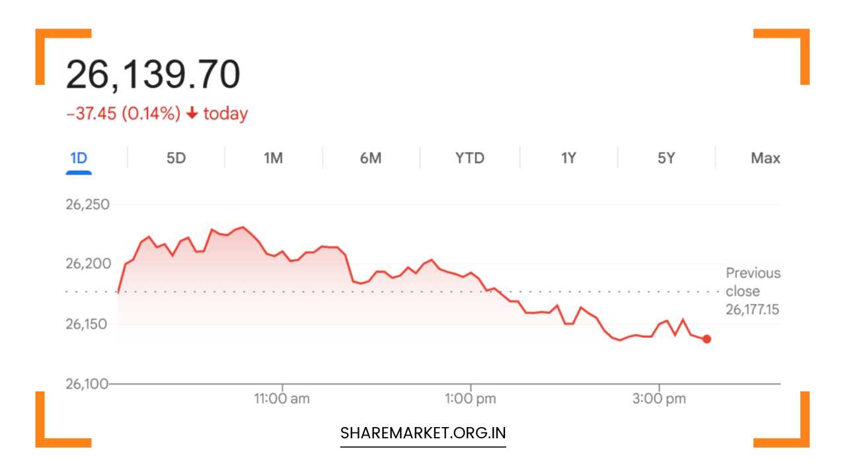Click the 26,250 y-axis label
The image size is (846, 476).
click(x=87, y=204)
